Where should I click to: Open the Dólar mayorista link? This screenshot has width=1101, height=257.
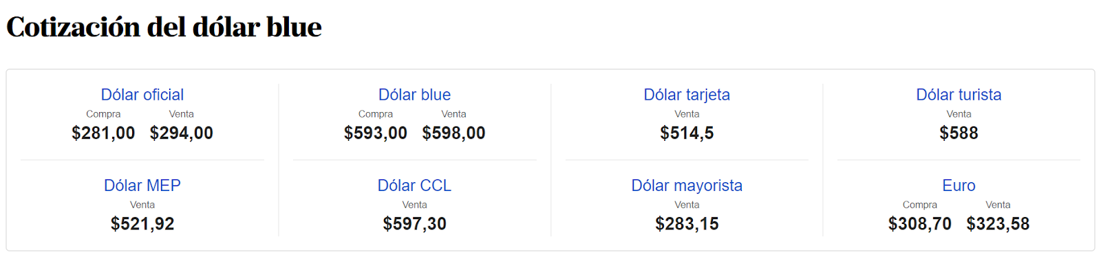[x=687, y=186]
